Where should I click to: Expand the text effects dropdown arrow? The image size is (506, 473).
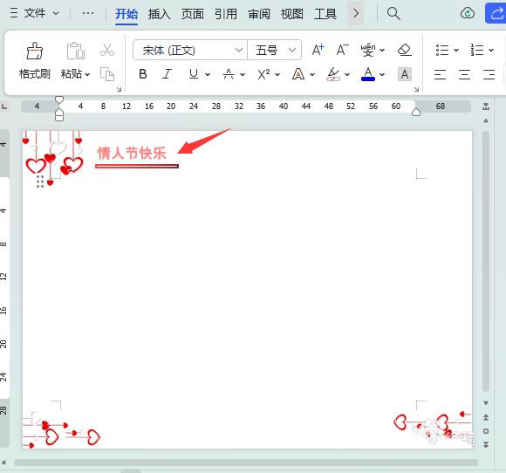pyautogui.click(x=312, y=74)
